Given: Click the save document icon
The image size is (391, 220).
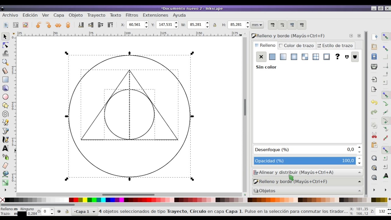Looking at the screenshot, I should coord(374,57).
